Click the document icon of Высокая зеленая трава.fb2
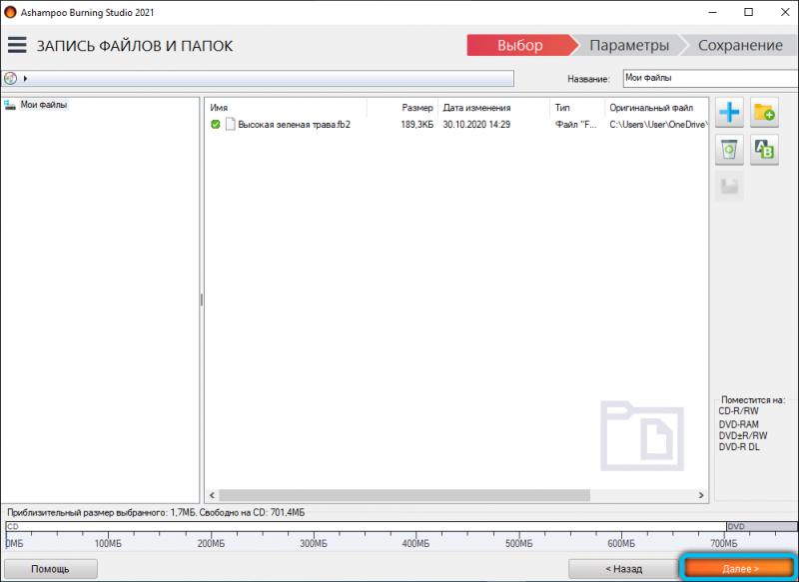 (x=230, y=124)
